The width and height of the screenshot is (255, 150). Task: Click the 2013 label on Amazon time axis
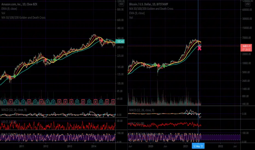pos(69,146)
